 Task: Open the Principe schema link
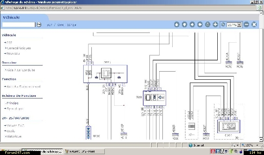tap(13, 103)
